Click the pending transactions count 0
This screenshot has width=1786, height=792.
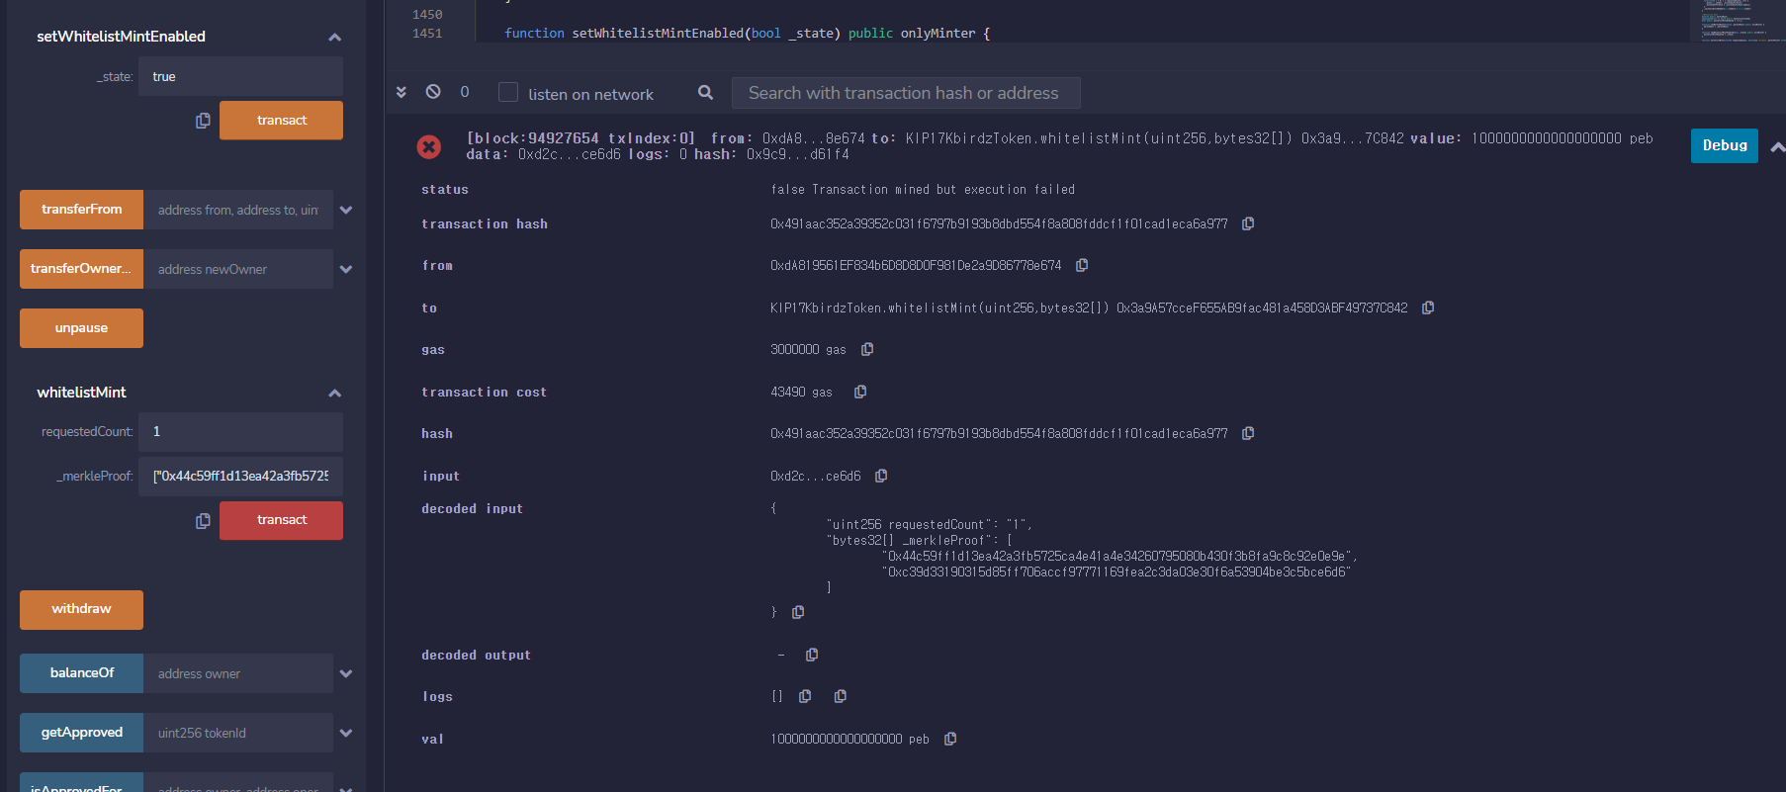coord(465,92)
